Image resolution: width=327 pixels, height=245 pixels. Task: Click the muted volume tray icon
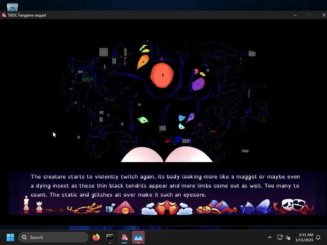click(x=288, y=237)
